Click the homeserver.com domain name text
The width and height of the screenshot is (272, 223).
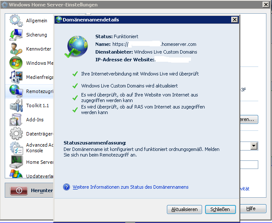[179, 44]
